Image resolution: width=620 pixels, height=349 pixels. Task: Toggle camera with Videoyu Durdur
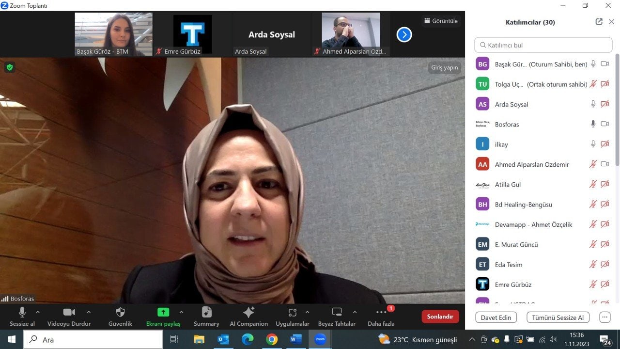pos(69,313)
